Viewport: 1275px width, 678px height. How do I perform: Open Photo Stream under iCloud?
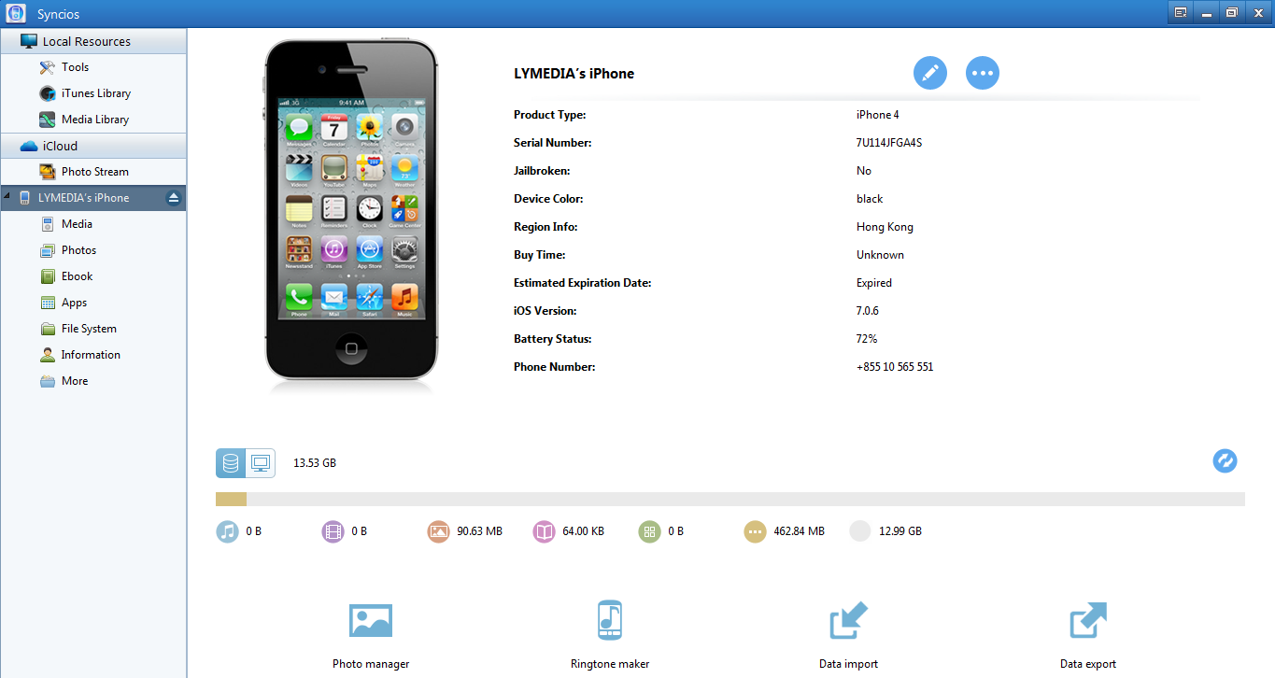pos(94,172)
